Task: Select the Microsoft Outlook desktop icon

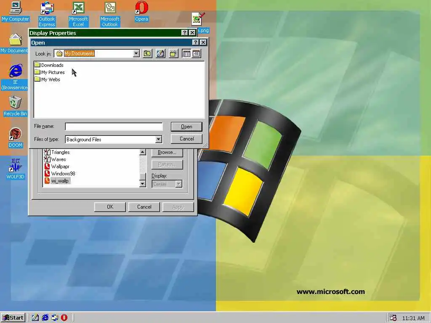Action: coord(110,14)
